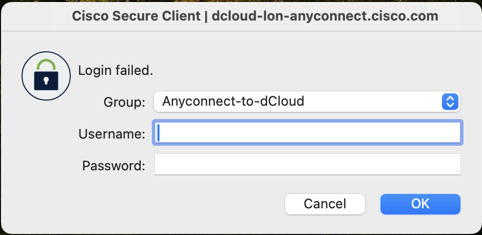Click 'Cisco Secure Client' in the title bar
This screenshot has height=235, width=482.
point(136,16)
